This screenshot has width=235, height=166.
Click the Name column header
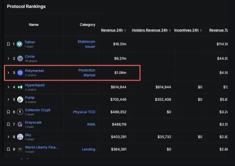click(x=34, y=25)
